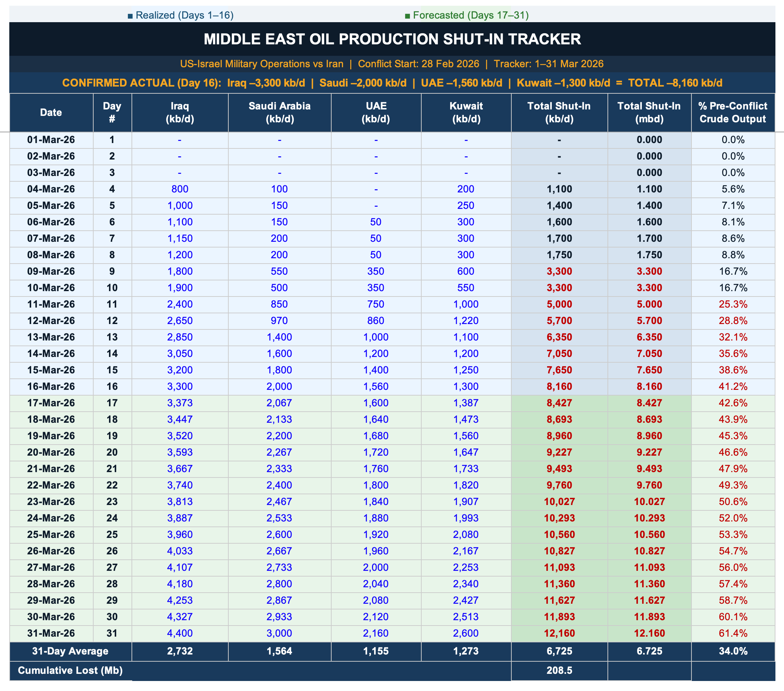The height and width of the screenshot is (691, 784).
Task: Click the 12,160 total for 31-Mar-26
Action: (559, 633)
